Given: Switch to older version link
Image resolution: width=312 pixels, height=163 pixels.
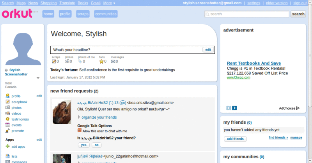Looking at the screenshot, I should click(277, 3).
